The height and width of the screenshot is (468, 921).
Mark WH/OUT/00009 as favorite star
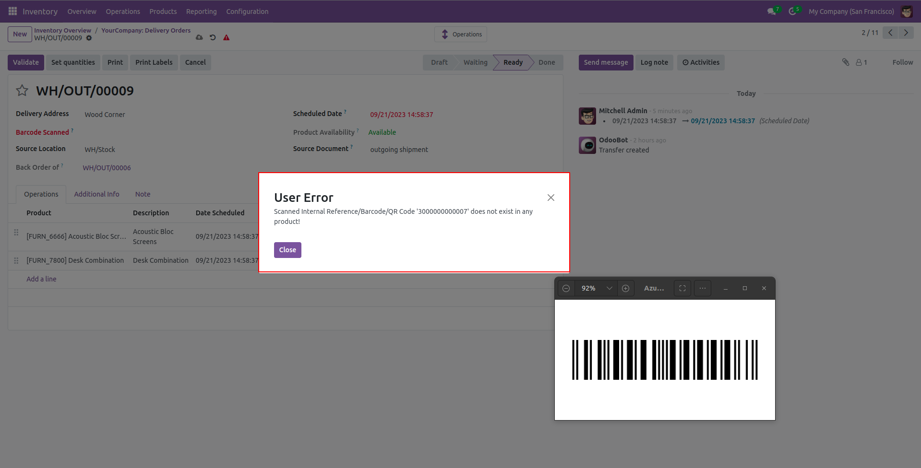click(22, 90)
